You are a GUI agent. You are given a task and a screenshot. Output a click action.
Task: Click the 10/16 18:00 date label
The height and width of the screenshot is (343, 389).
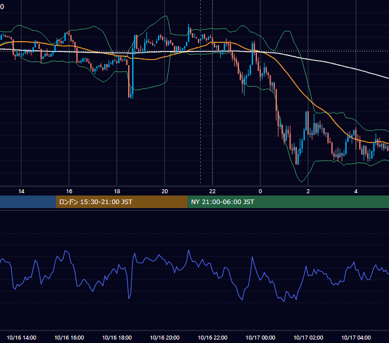(x=117, y=337)
